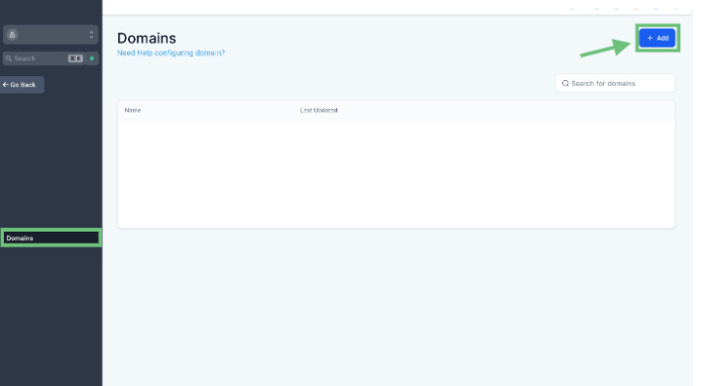The image size is (710, 386).
Task: Focus the Search for domains field
Action: (x=615, y=83)
